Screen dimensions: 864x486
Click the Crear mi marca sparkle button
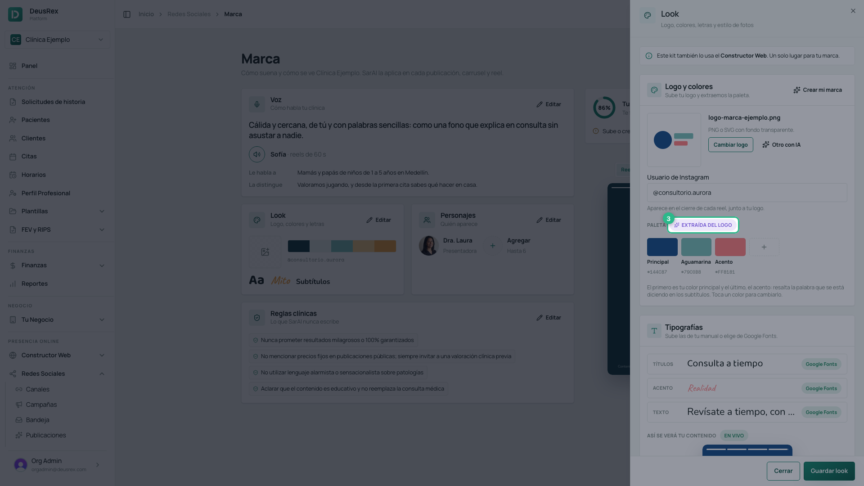click(x=818, y=90)
